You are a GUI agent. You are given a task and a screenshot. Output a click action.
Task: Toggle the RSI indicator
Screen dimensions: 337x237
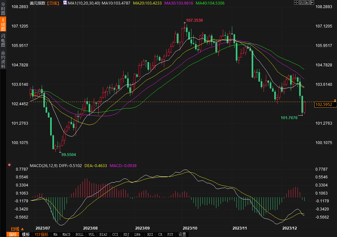150,234
